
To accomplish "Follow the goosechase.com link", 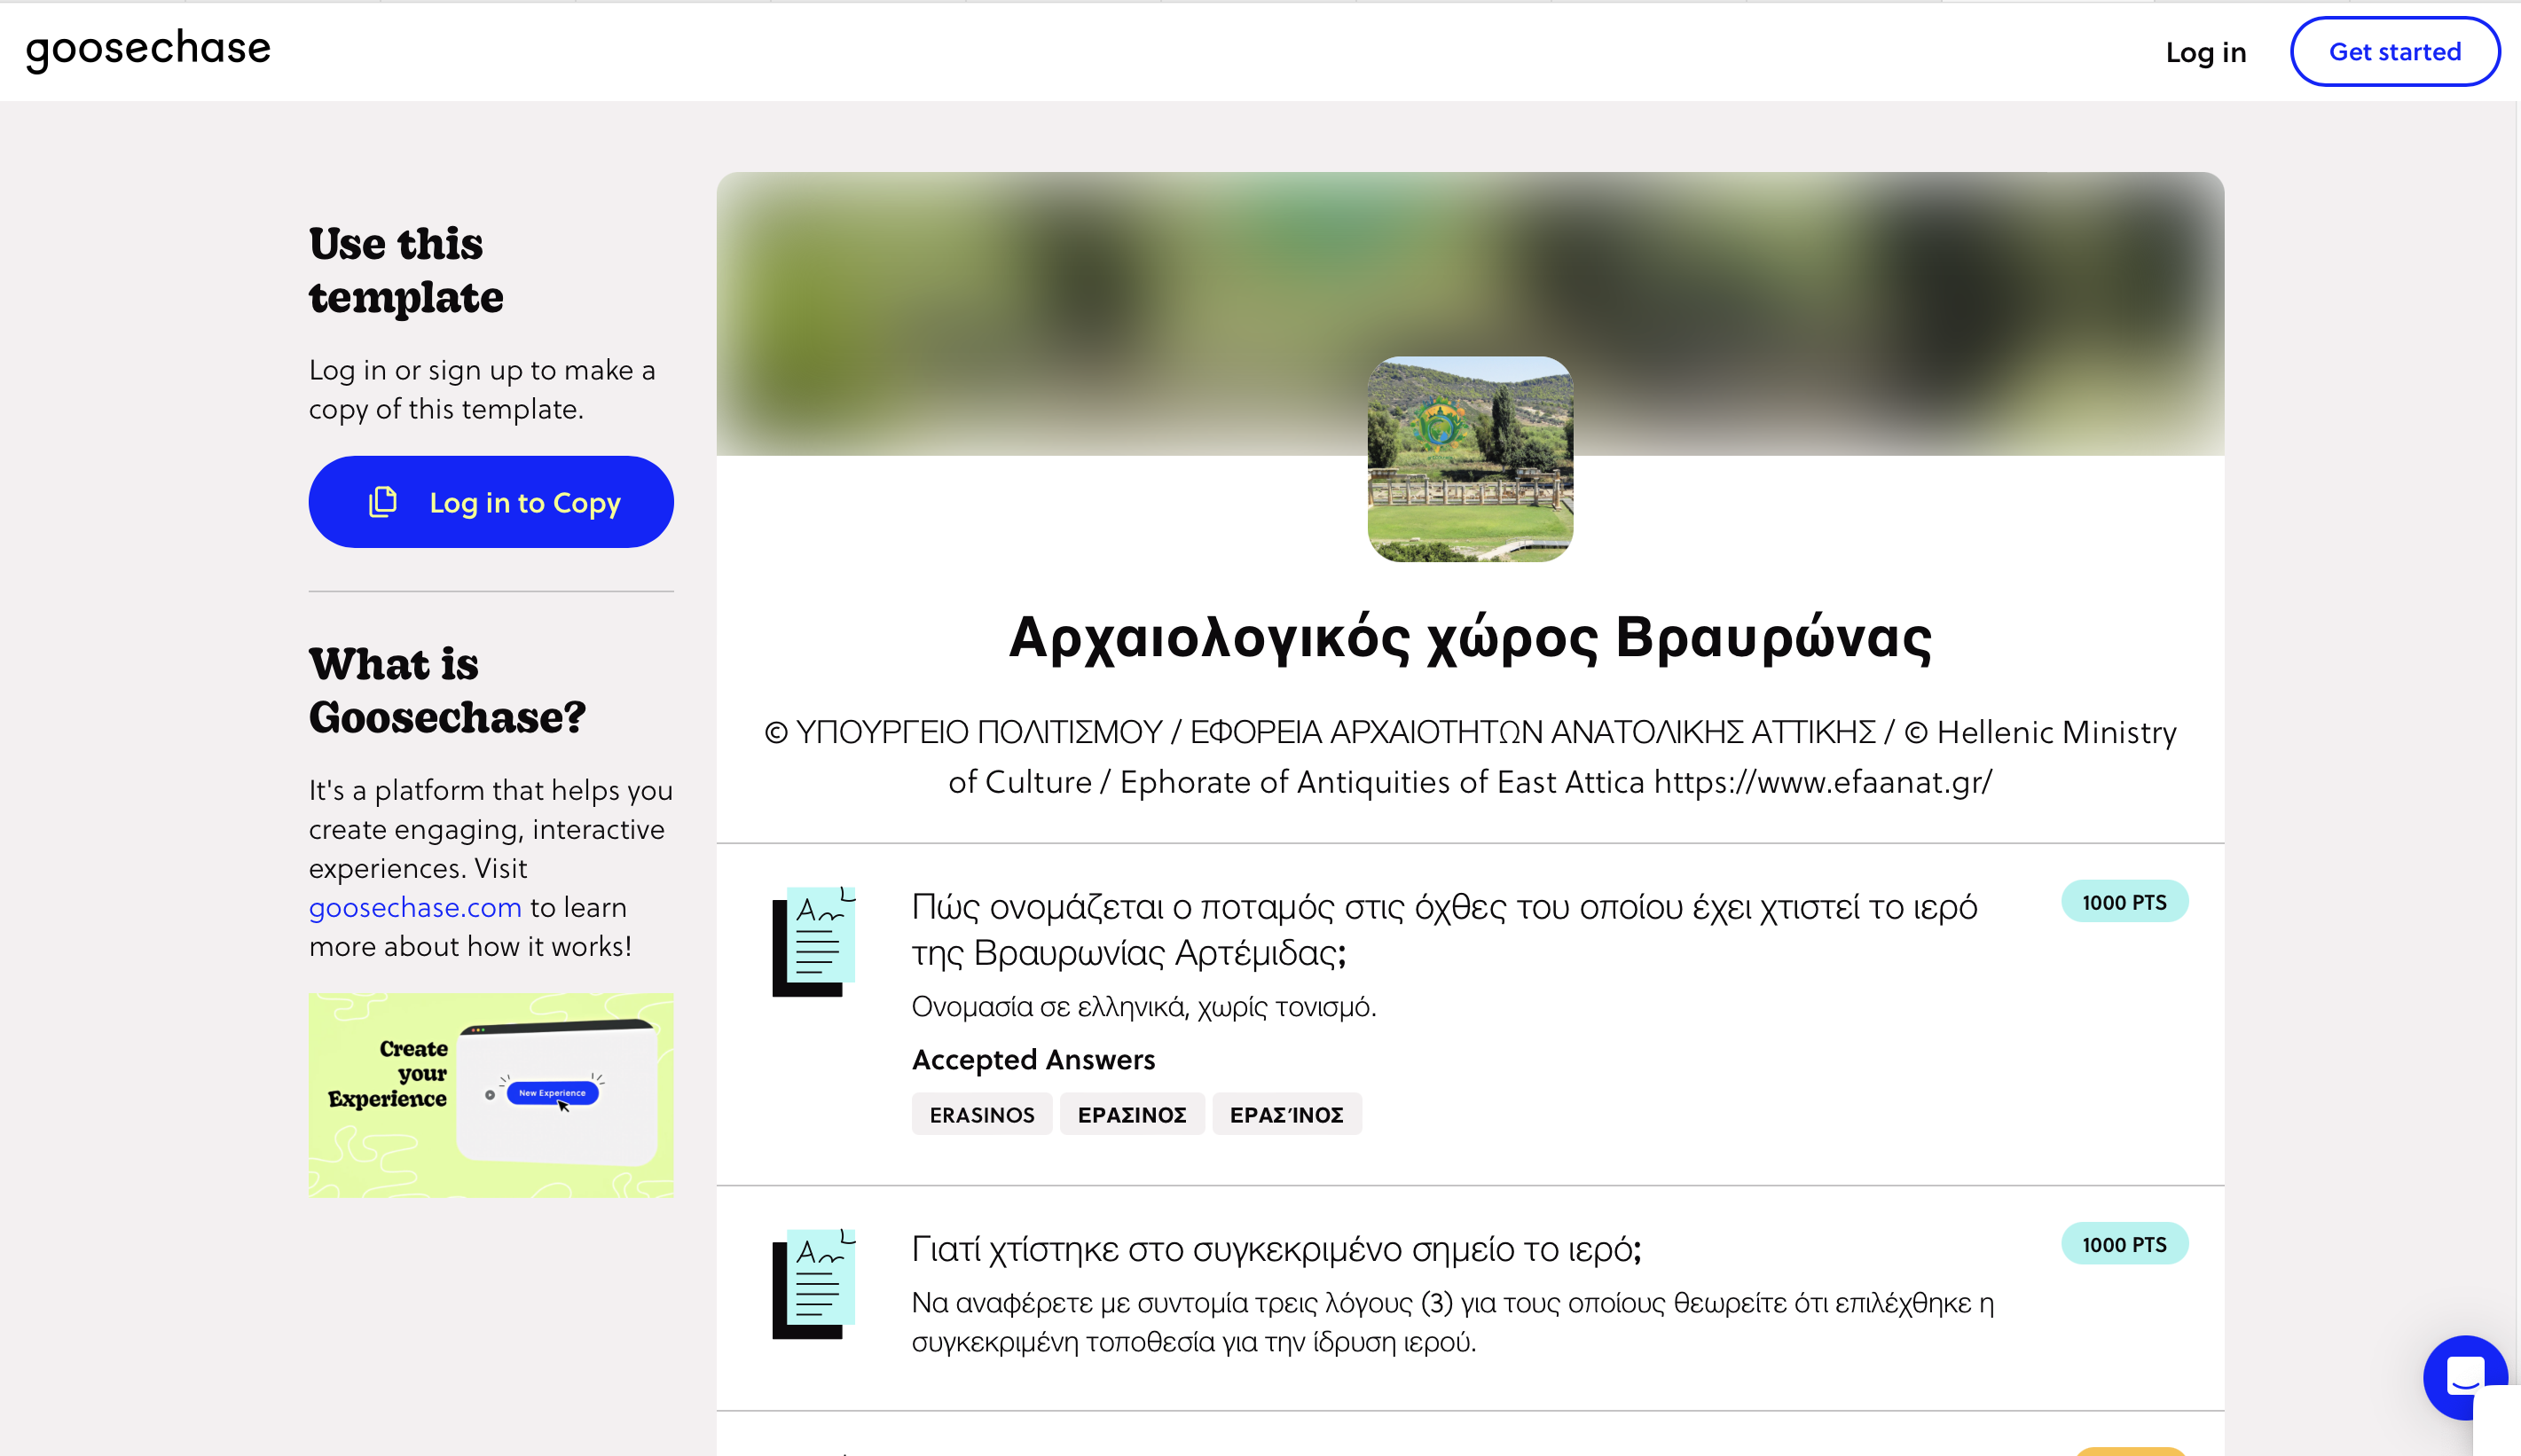I will (x=415, y=907).
